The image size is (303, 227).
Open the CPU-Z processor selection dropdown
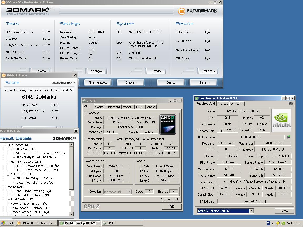(x=130, y=192)
